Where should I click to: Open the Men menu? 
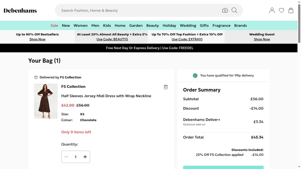(95, 25)
